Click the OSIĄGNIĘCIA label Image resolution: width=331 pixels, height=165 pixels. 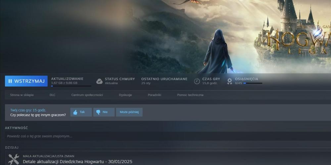(x=246, y=79)
